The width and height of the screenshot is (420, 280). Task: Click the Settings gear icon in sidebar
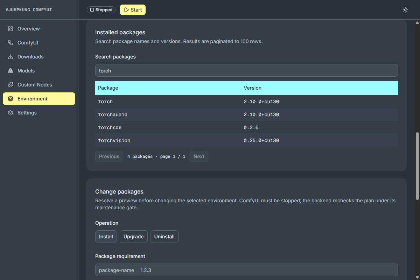[x=10, y=113]
